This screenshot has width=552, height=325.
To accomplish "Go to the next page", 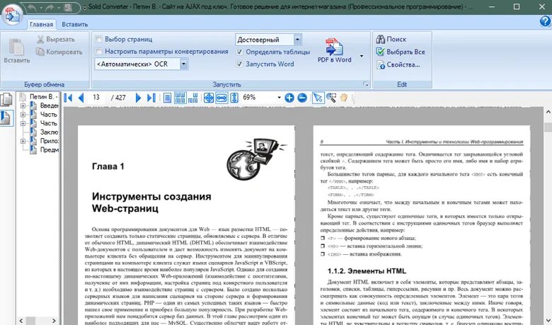I will [x=138, y=98].
